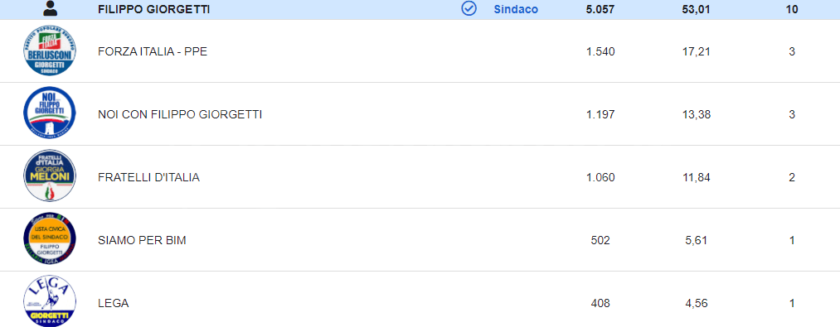Select the Sindaco label link
This screenshot has width=840, height=327.
coord(516,9)
